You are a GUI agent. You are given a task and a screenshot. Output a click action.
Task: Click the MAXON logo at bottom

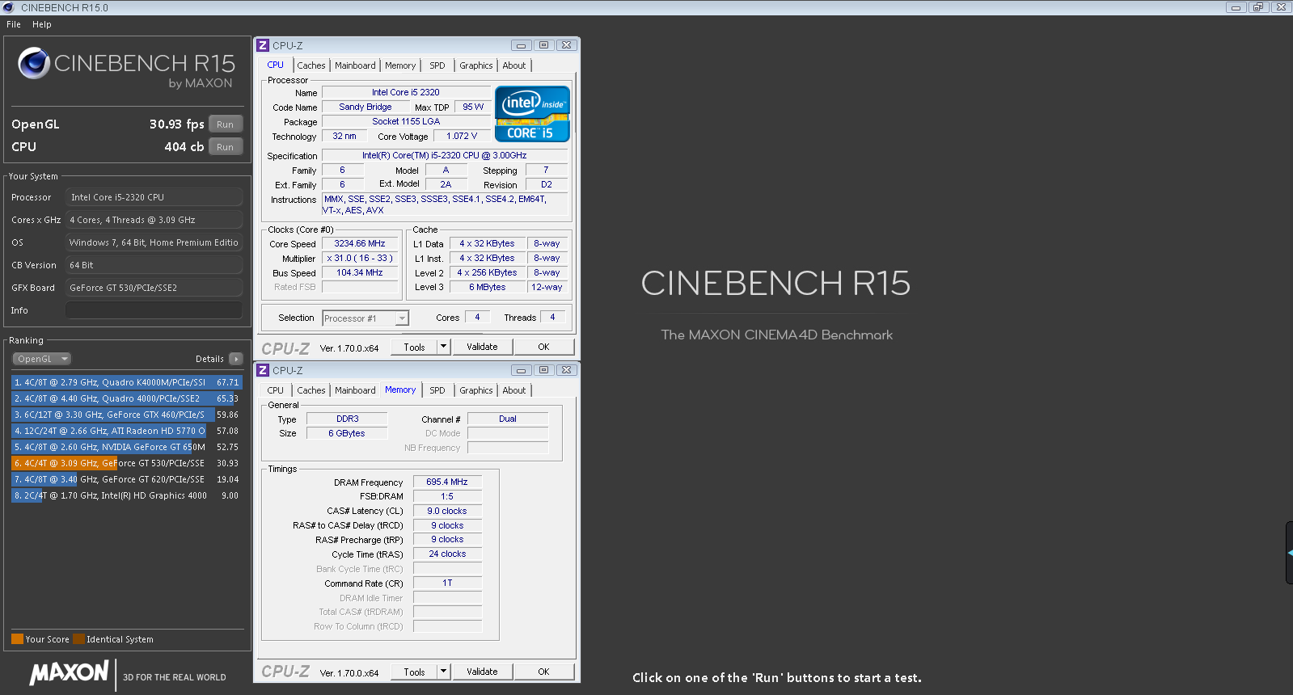69,672
